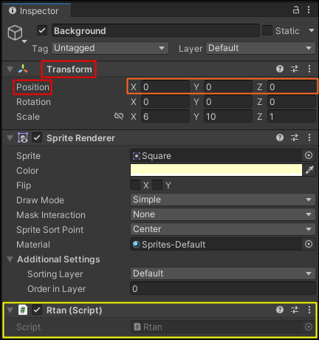This screenshot has width=319, height=340.
Task: Click Scale X value field
Action: pyautogui.click(x=165, y=116)
